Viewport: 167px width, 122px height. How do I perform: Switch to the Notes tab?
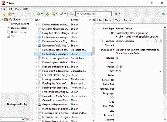pos(108,20)
